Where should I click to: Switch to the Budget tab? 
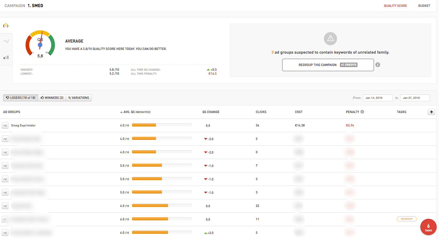tap(424, 6)
